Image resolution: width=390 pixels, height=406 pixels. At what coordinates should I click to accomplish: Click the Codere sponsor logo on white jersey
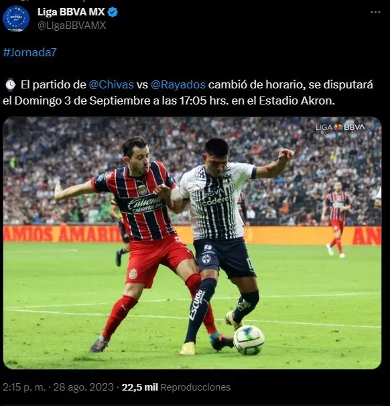click(216, 201)
